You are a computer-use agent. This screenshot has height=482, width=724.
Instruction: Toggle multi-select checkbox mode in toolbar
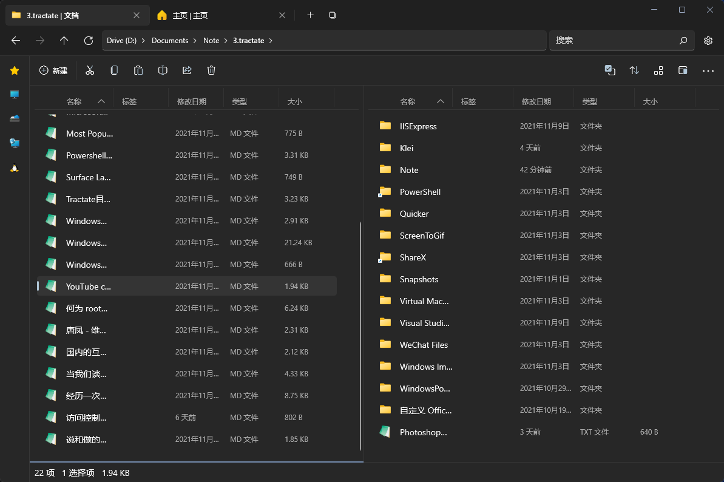pos(610,70)
